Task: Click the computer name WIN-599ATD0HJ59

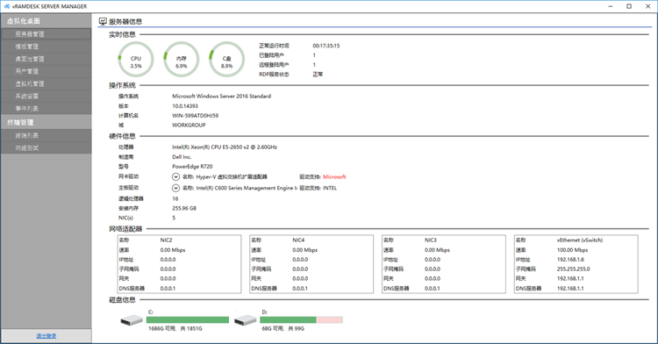Action: pos(195,115)
